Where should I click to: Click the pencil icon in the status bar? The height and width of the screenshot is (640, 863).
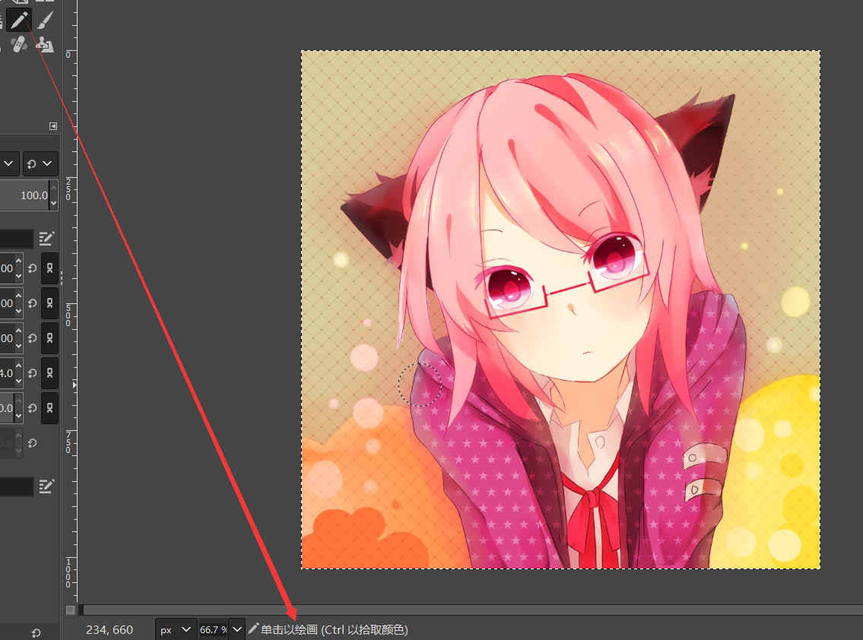coord(253,629)
